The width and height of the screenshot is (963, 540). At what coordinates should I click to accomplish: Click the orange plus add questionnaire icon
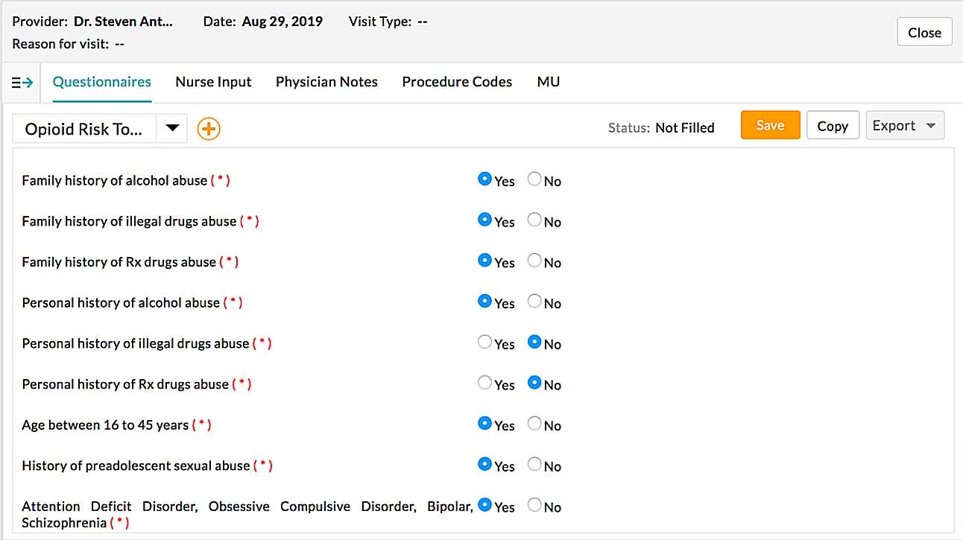(209, 129)
